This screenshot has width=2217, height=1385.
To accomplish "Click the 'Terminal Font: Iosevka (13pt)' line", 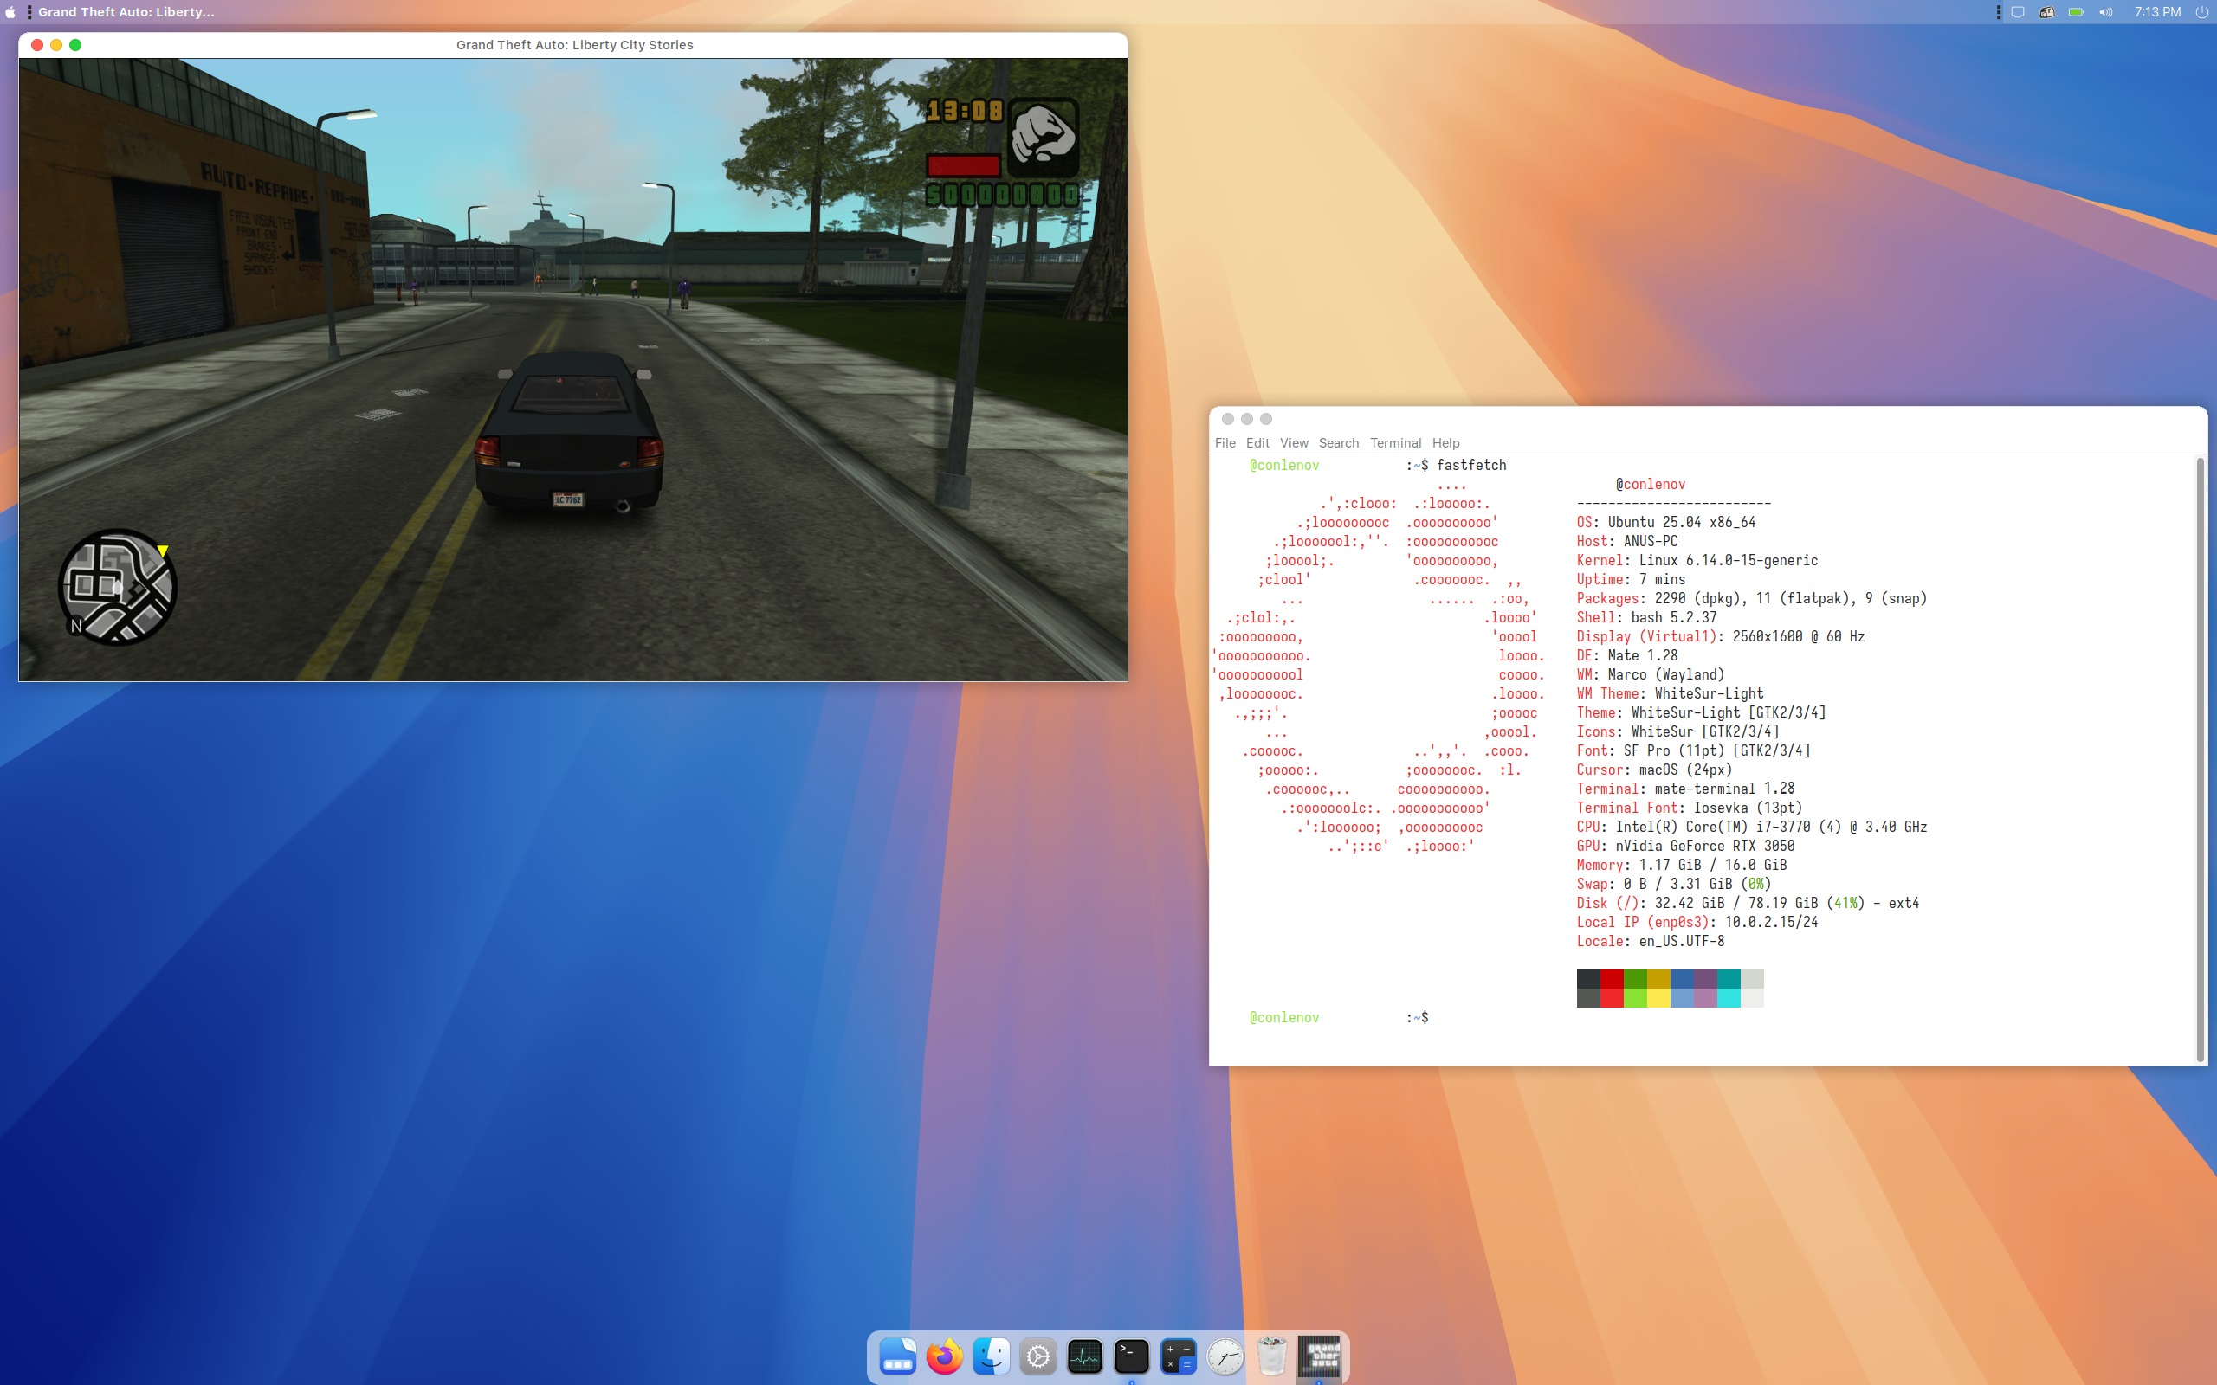I will 1690,808.
